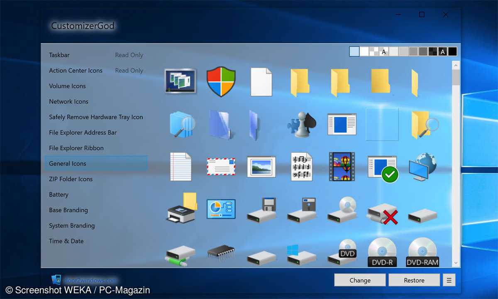Select the Windows security shield icon

(221, 81)
